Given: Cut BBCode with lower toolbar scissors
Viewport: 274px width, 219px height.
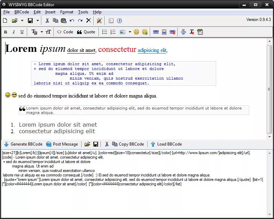Looking at the screenshot, I should click(107, 144).
